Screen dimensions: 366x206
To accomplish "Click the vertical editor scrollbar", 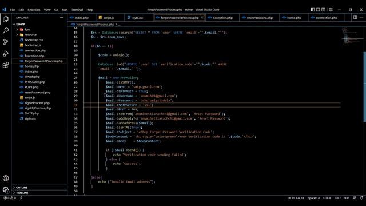I will (x=365, y=87).
